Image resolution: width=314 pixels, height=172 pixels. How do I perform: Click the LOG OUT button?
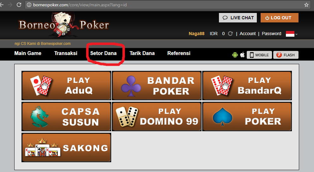click(x=279, y=18)
